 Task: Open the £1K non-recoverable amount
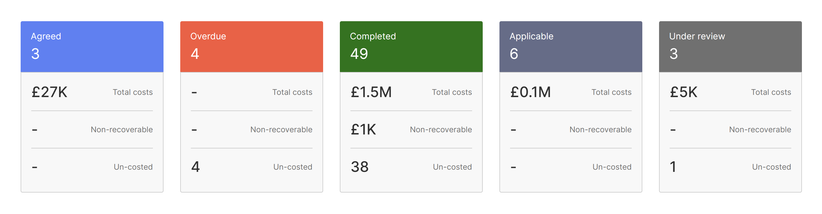point(364,129)
